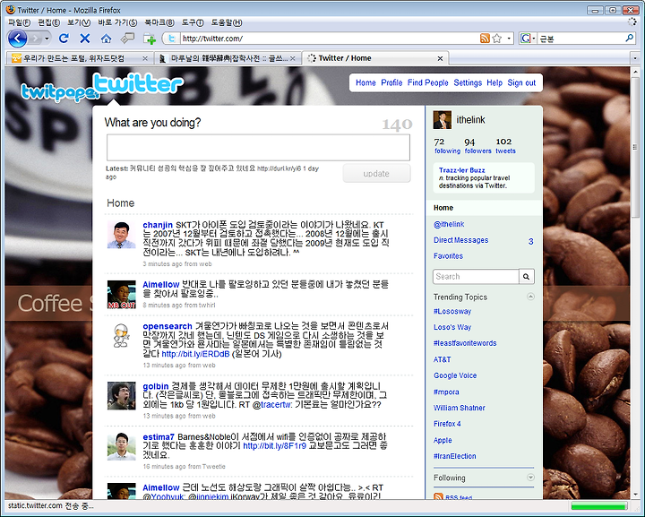This screenshot has height=517, width=645.
Task: Open the 북마크(B) menu
Action: tap(159, 22)
